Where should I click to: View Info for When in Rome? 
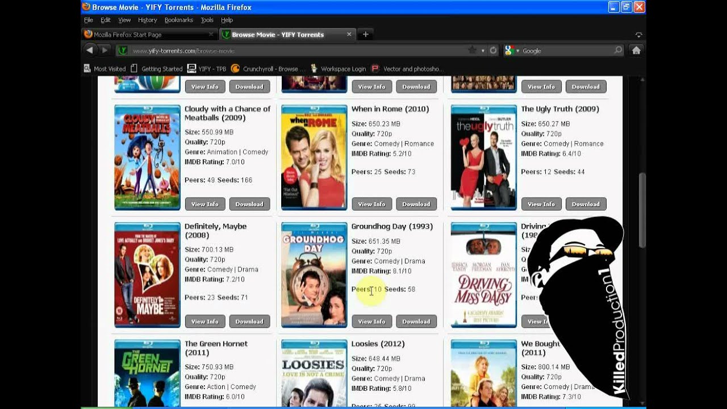372,204
